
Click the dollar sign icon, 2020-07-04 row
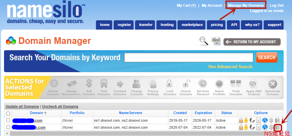coord(271,127)
